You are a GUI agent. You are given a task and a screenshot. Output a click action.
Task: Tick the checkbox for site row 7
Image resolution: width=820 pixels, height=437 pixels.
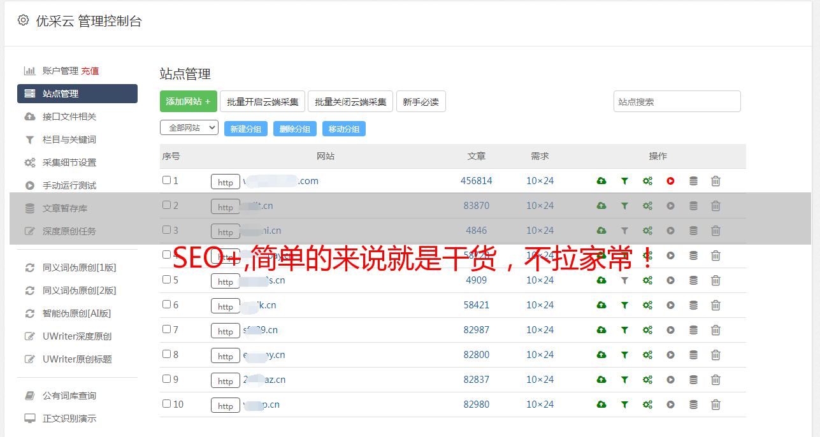pyautogui.click(x=166, y=329)
